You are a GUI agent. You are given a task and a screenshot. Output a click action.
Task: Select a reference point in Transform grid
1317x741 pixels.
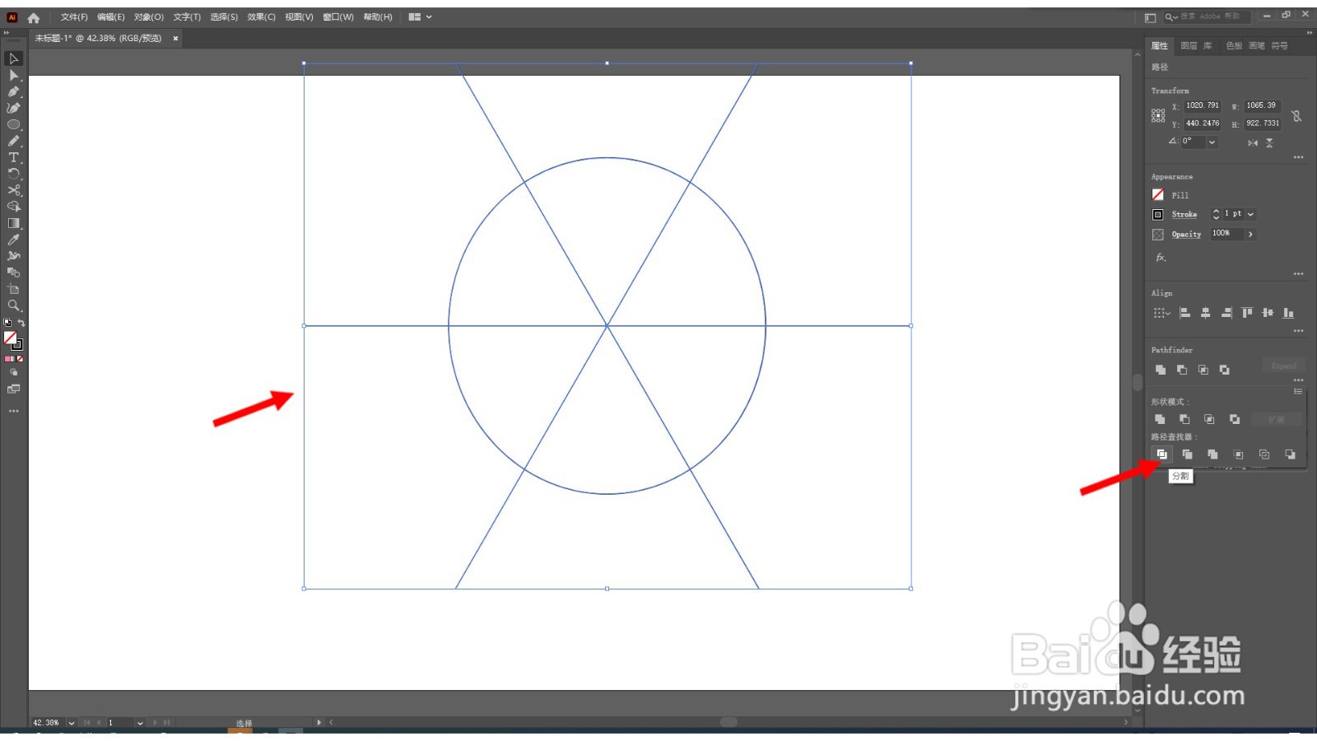click(1158, 115)
